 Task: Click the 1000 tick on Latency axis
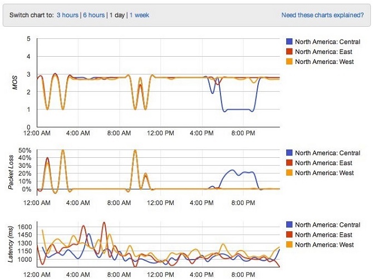tap(24, 260)
